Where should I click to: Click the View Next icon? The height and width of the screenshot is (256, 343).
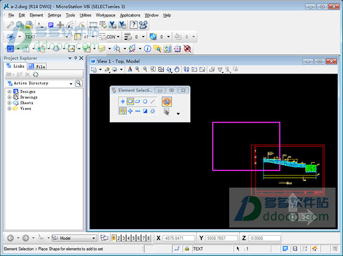coord(202,70)
